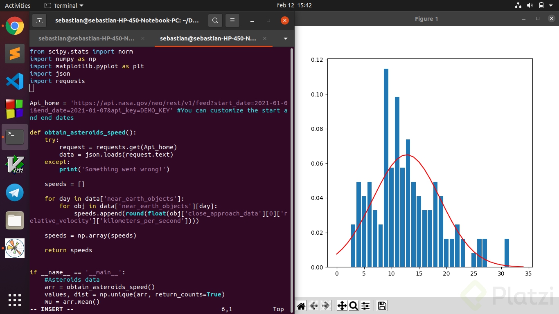Check the battery icon in the top bar
Viewport: 559px width, 314px height.
tap(541, 5)
